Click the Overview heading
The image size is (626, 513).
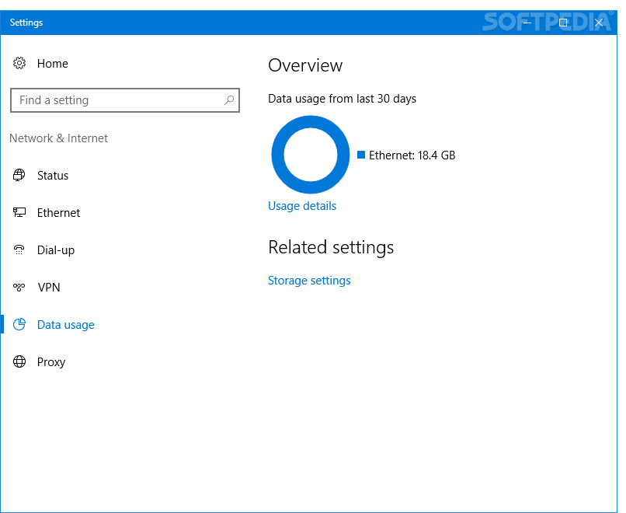[305, 65]
